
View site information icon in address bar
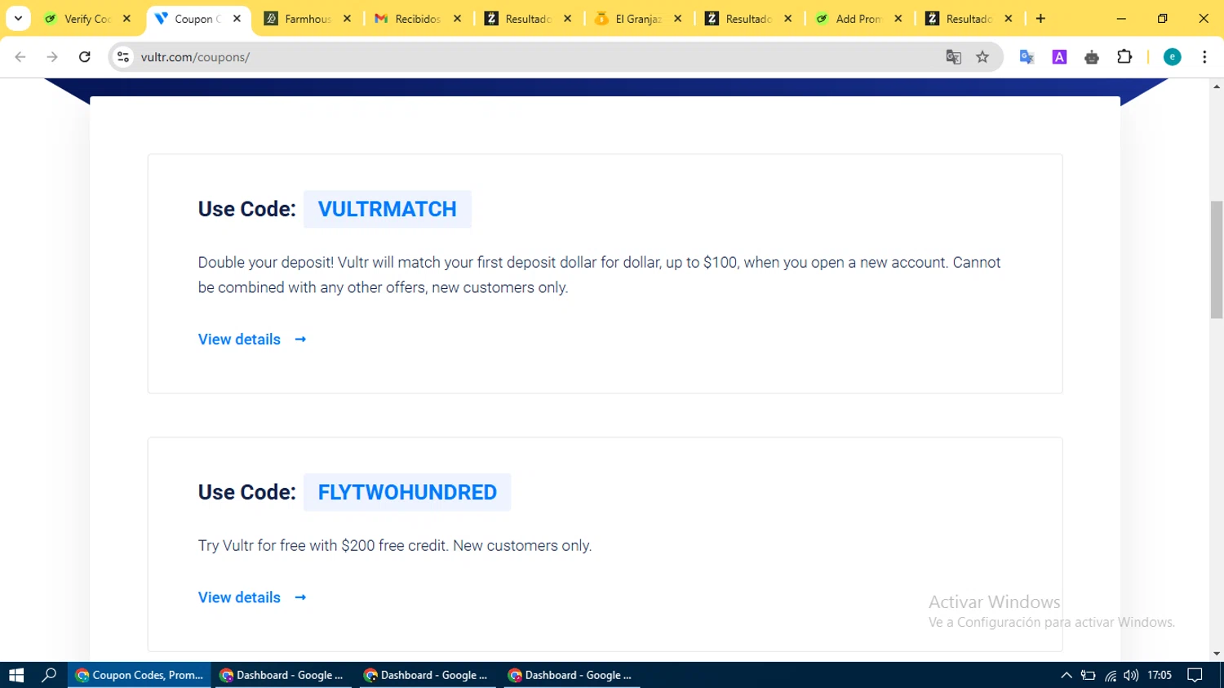tap(123, 57)
